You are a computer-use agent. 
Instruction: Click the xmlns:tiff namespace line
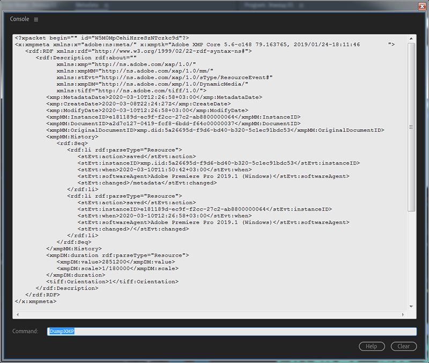(131, 91)
